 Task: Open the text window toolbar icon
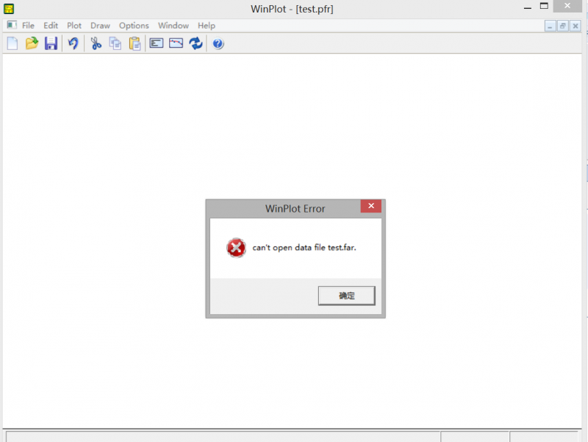[157, 43]
